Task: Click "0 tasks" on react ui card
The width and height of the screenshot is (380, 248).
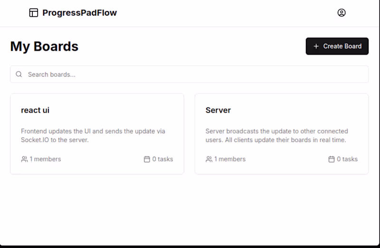Action: (x=162, y=159)
